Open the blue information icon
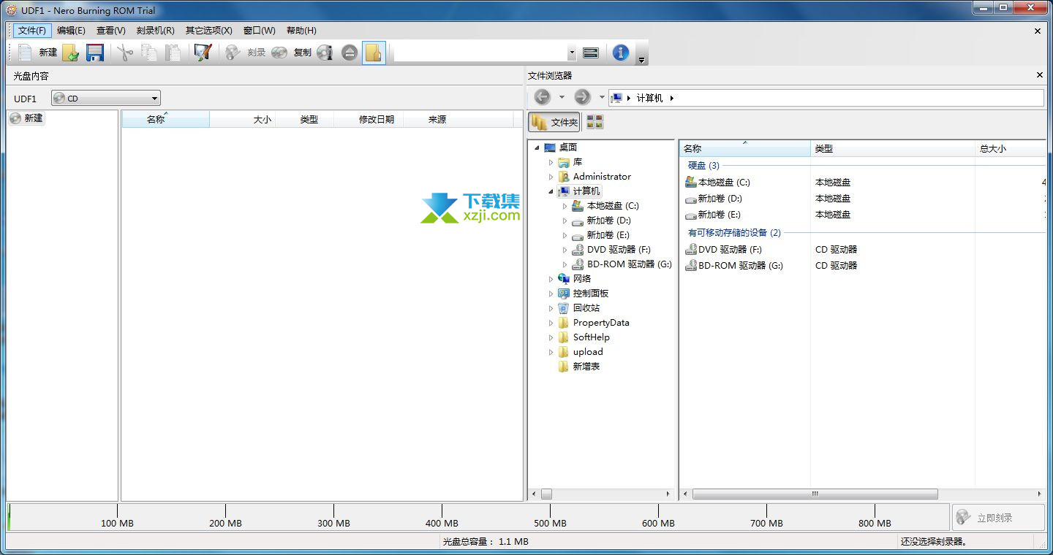 click(x=621, y=53)
